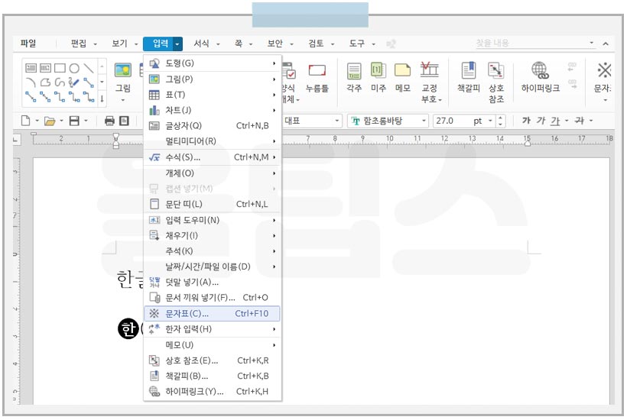This screenshot has width=627, height=420.
Task: Open the 주석(K) submenu
Action: 212,251
